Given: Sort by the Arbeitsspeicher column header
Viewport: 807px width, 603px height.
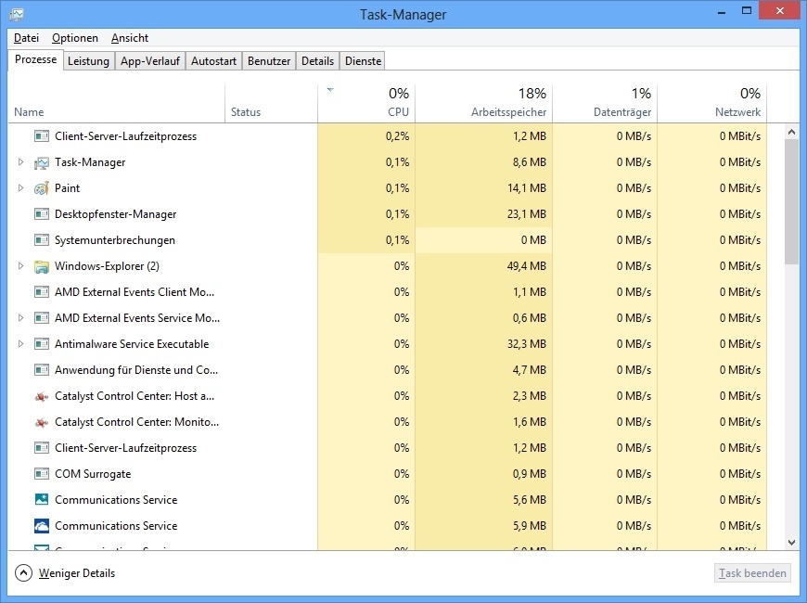Looking at the screenshot, I should [484, 103].
